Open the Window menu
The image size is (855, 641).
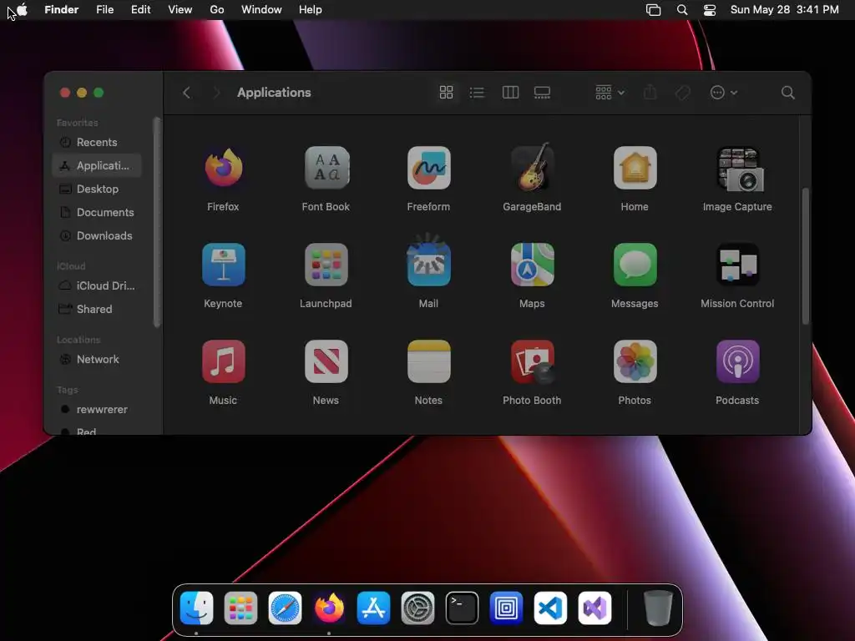[261, 10]
